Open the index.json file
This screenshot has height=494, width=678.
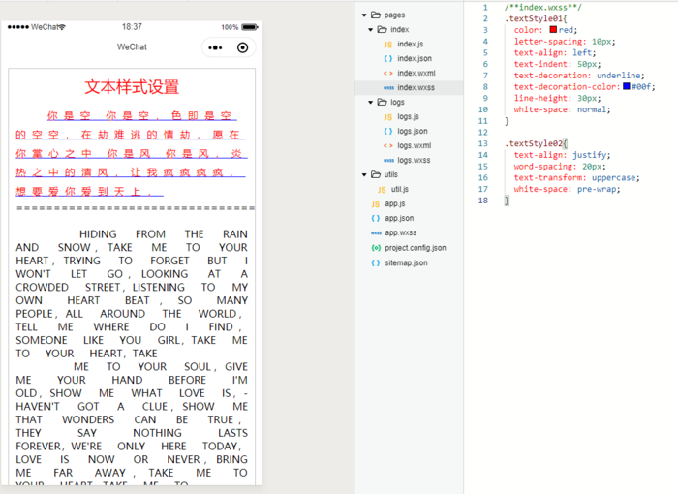(415, 58)
